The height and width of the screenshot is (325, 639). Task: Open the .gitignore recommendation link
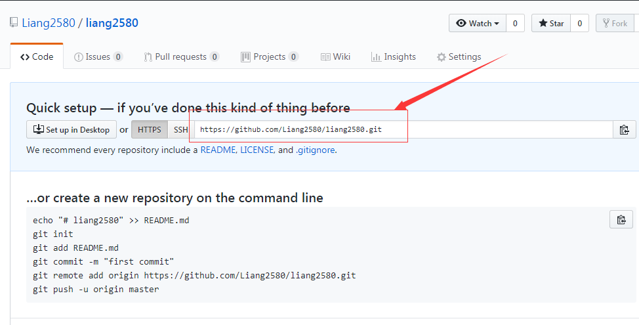316,150
